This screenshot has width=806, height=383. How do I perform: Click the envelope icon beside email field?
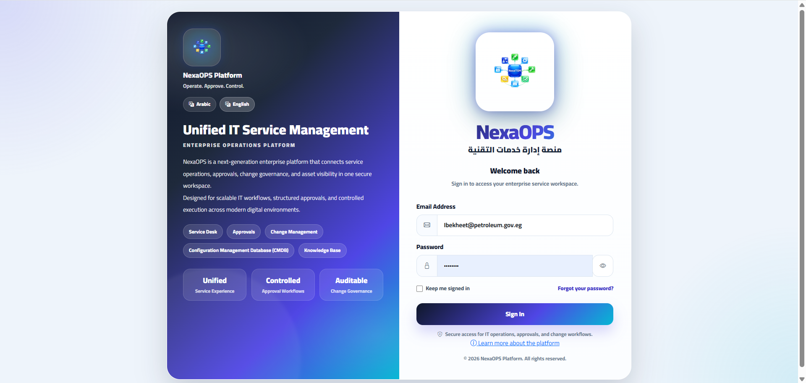pyautogui.click(x=427, y=225)
